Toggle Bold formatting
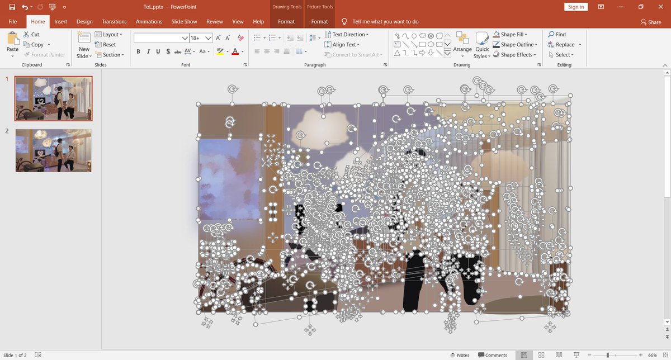The width and height of the screenshot is (671, 360). coord(138,51)
